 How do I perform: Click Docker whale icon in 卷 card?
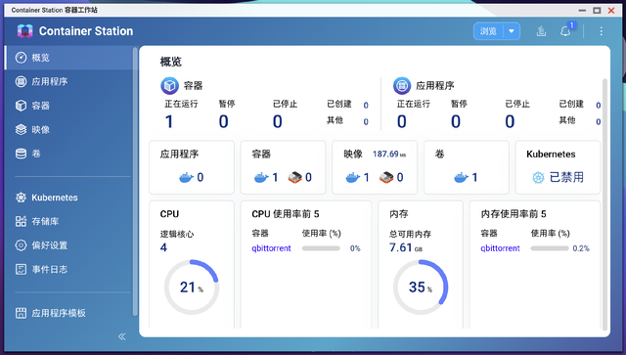click(x=461, y=177)
